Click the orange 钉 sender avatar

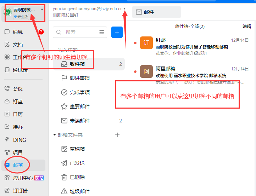(x=146, y=43)
